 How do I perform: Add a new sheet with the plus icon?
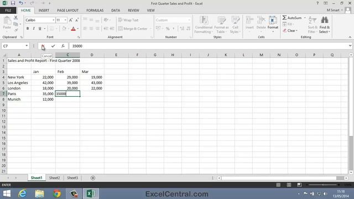point(93,178)
